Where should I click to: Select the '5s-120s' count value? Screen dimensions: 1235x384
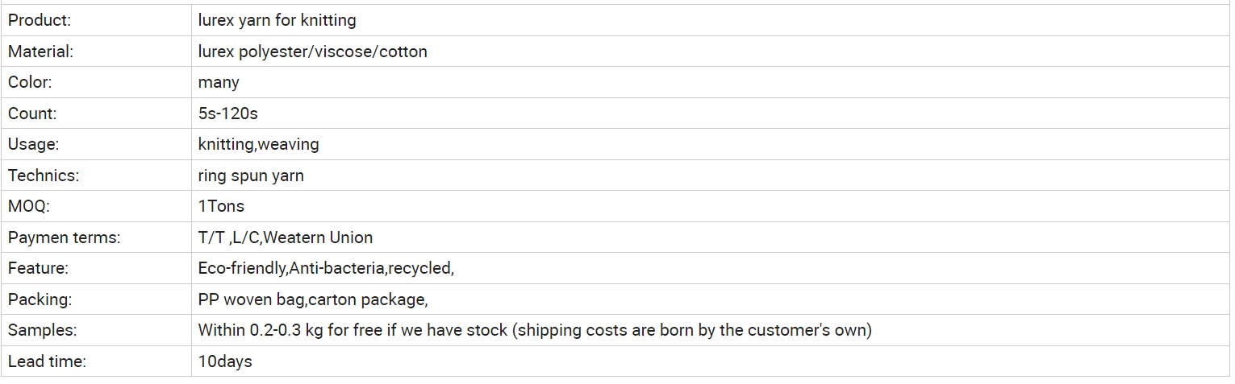pos(227,114)
